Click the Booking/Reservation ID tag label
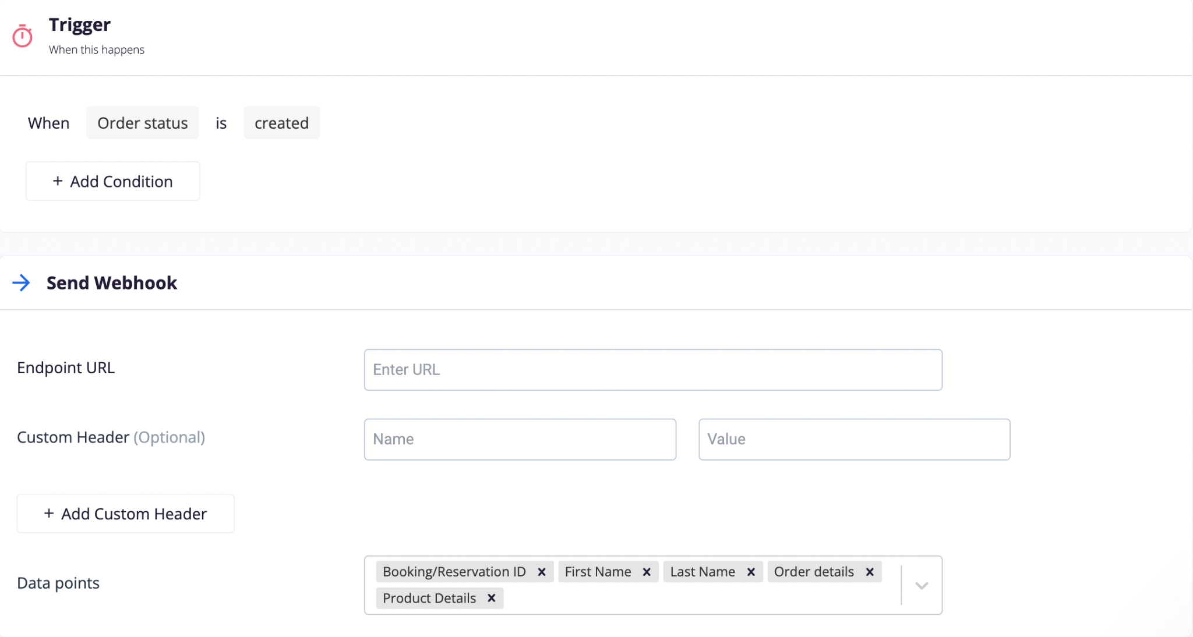 click(454, 572)
